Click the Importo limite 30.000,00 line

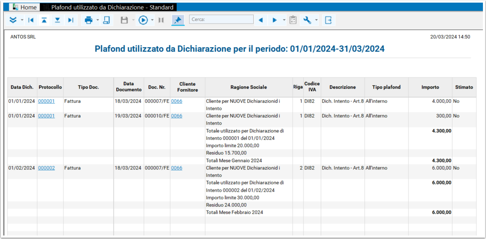232,197
